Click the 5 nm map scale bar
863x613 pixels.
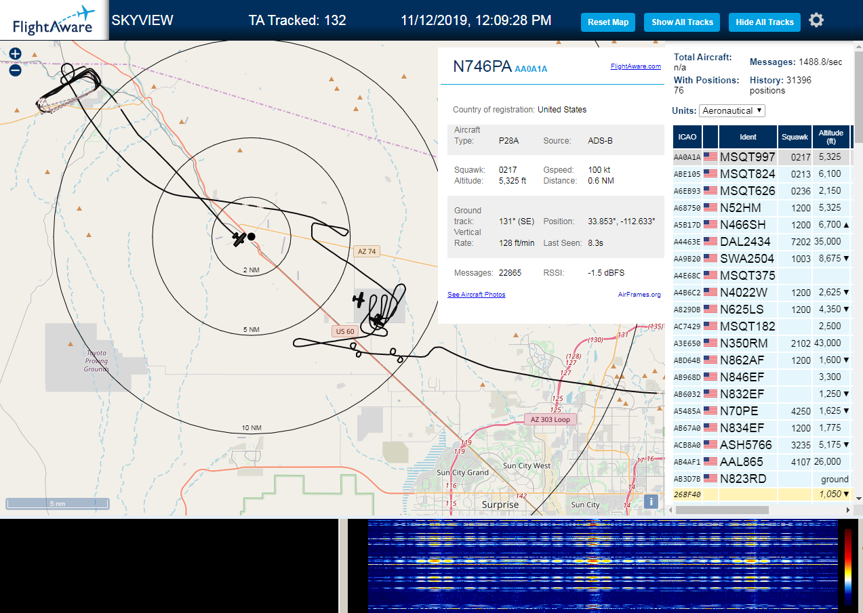coord(58,503)
